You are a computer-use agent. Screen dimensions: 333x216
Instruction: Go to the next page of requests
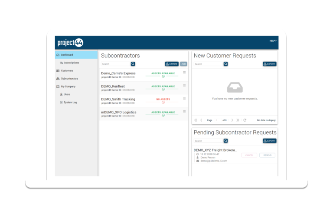coord(232,120)
